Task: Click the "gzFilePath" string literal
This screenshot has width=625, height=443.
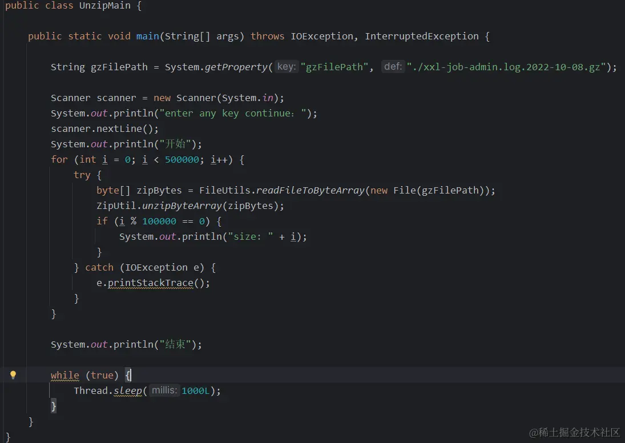Action: 334,67
